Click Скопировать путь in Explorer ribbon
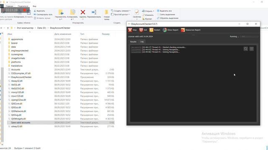 43,15
